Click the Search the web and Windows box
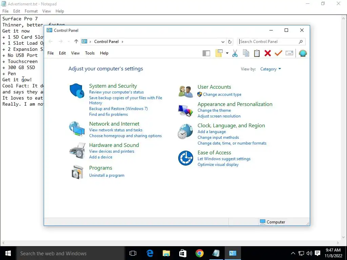The width and height of the screenshot is (347, 260). click(70, 253)
